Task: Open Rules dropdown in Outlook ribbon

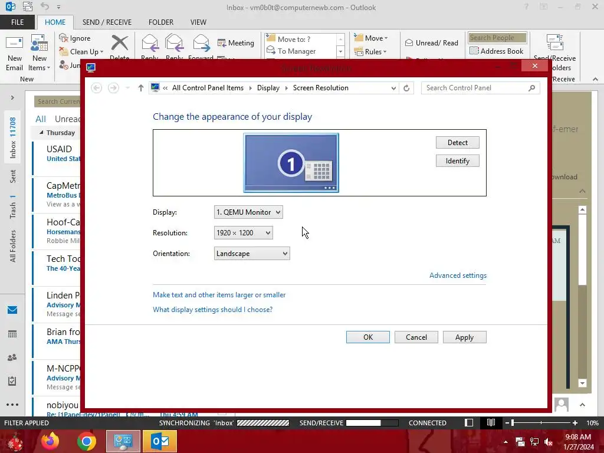Action: coord(370,52)
